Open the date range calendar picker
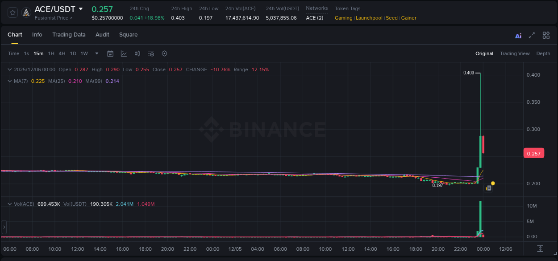The width and height of the screenshot is (558, 261). pos(110,53)
